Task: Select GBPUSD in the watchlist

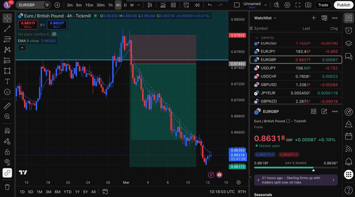Action: 296,85
